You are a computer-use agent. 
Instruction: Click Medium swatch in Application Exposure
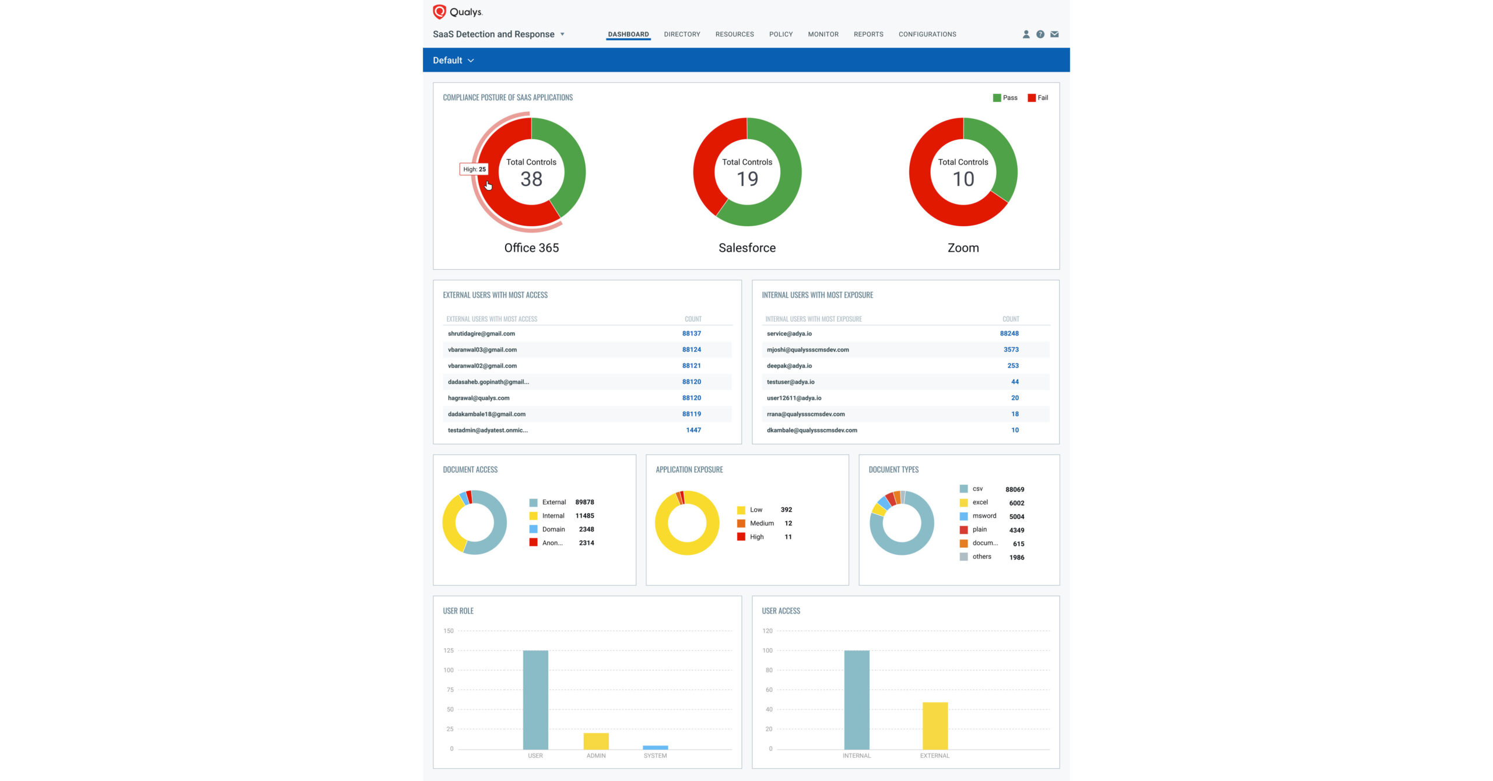click(x=741, y=523)
